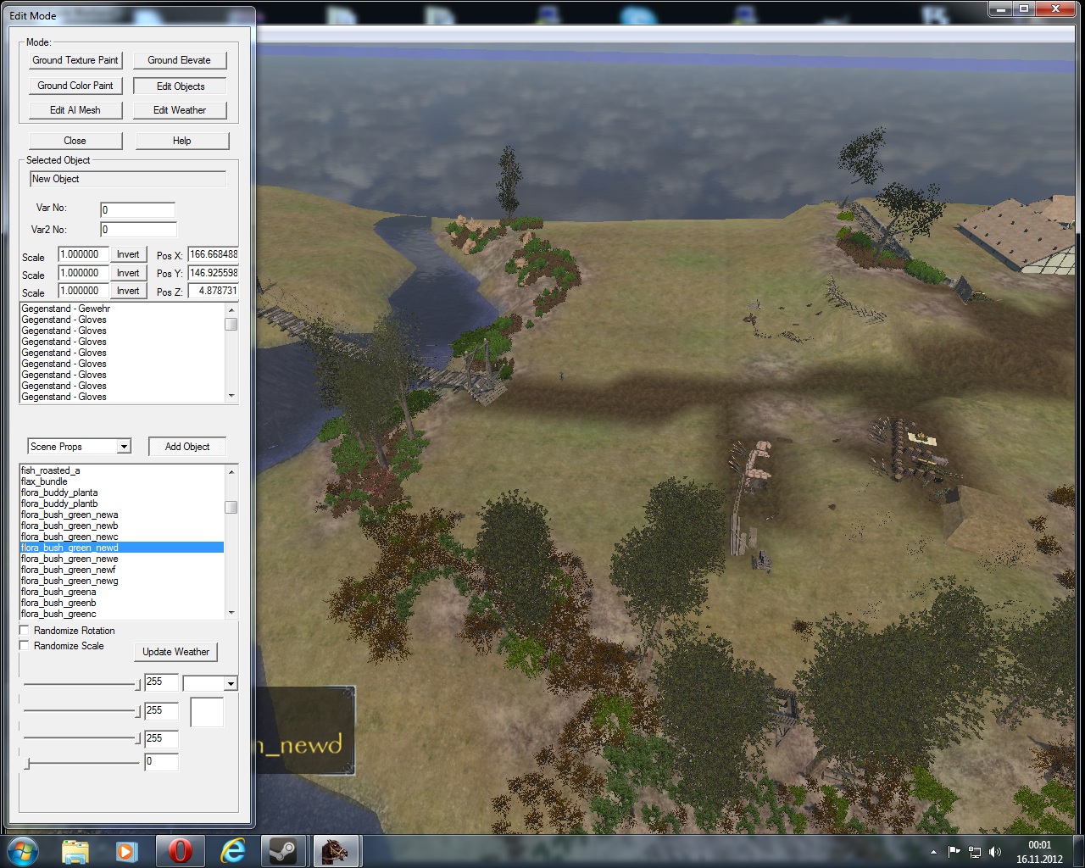Switch to Ground Color Paint mode
This screenshot has height=868, width=1085.
[75, 86]
